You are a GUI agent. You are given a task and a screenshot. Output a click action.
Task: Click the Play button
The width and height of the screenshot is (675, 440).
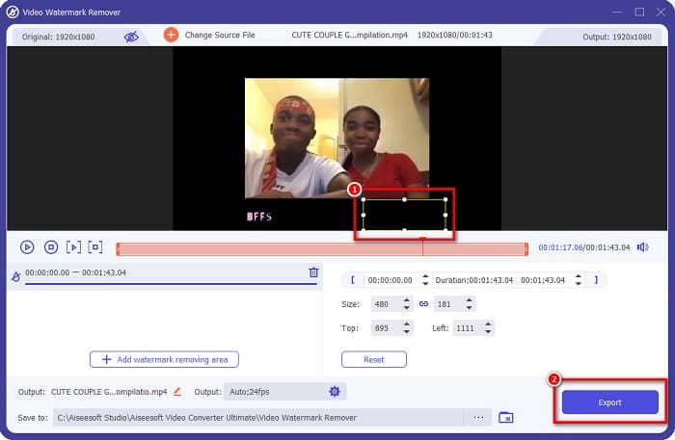tap(27, 247)
